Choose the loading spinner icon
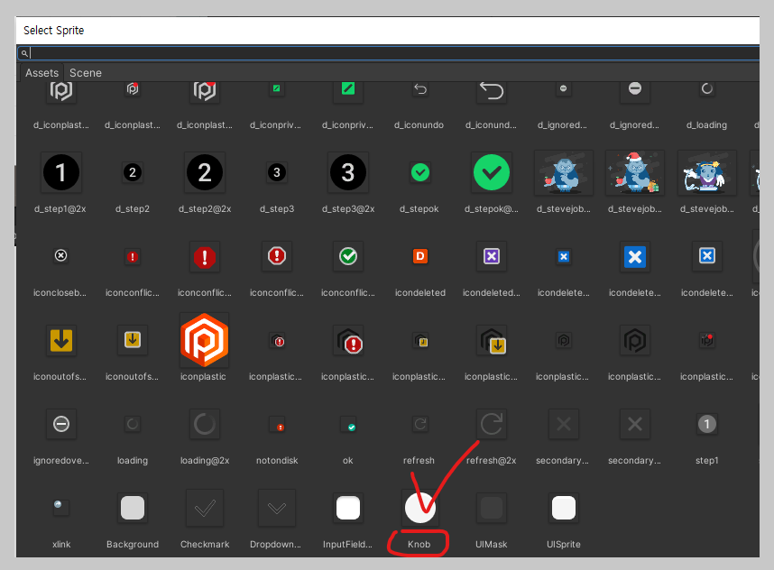The image size is (774, 570). 133,424
